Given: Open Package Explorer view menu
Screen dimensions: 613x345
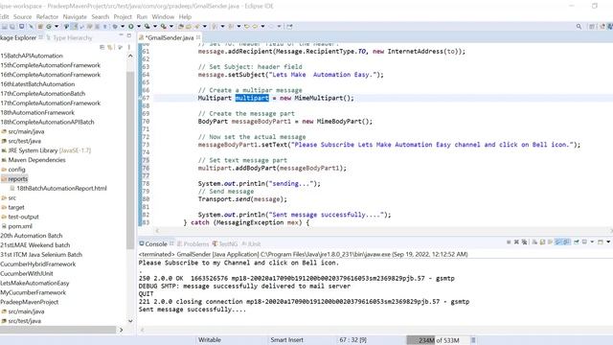Looking at the screenshot, I should click(x=129, y=47).
